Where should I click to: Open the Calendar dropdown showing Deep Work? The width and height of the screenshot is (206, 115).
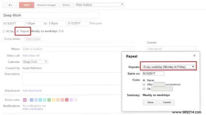(x=35, y=62)
